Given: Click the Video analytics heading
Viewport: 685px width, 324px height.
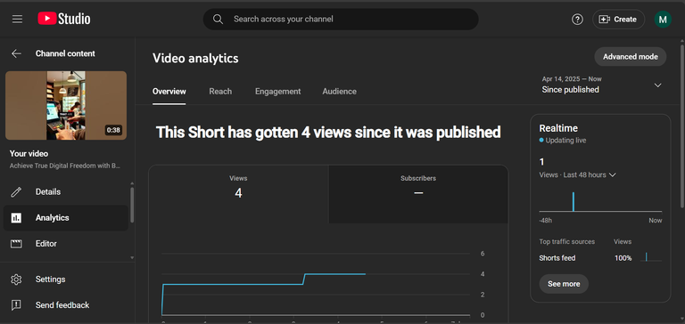Looking at the screenshot, I should tap(195, 58).
